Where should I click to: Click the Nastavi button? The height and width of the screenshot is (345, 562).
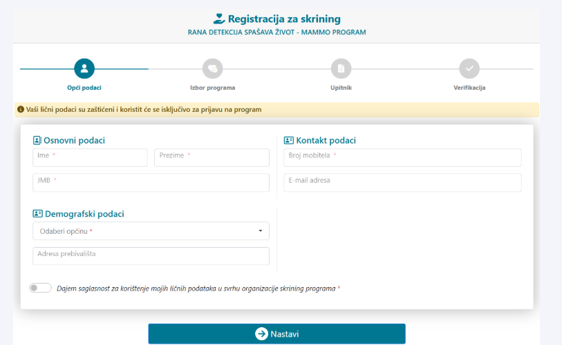[277, 334]
